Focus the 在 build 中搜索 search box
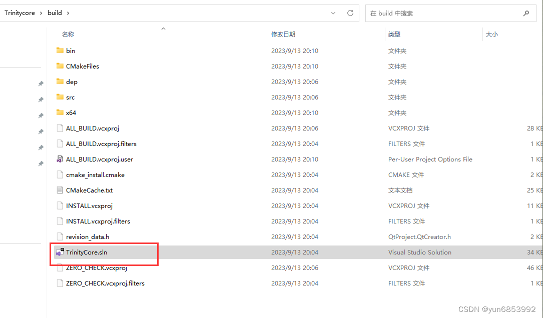 (x=450, y=13)
